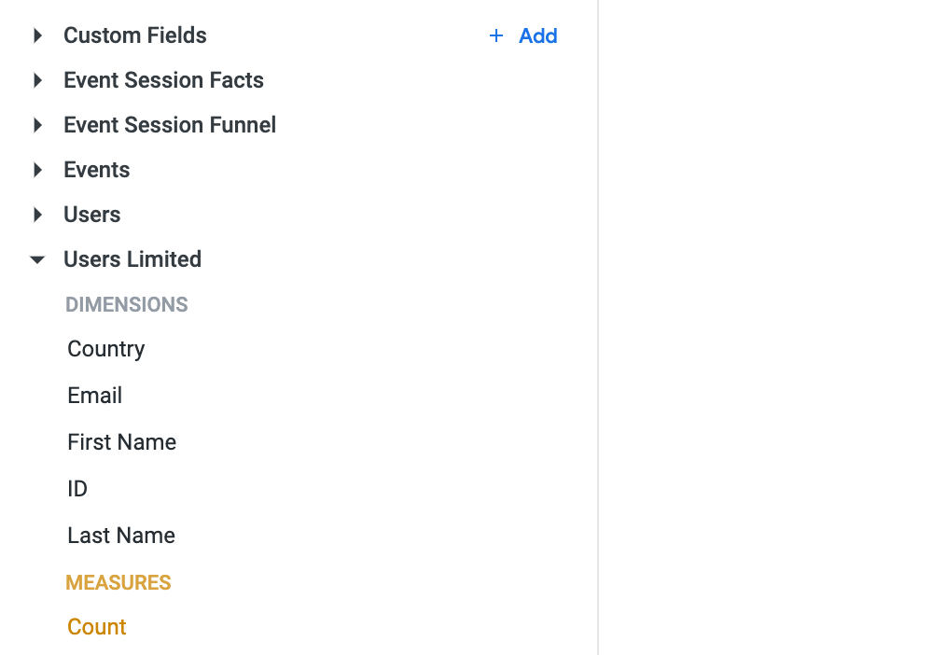Viewport: 933px width, 655px height.
Task: Click the Add link
Action: [538, 35]
